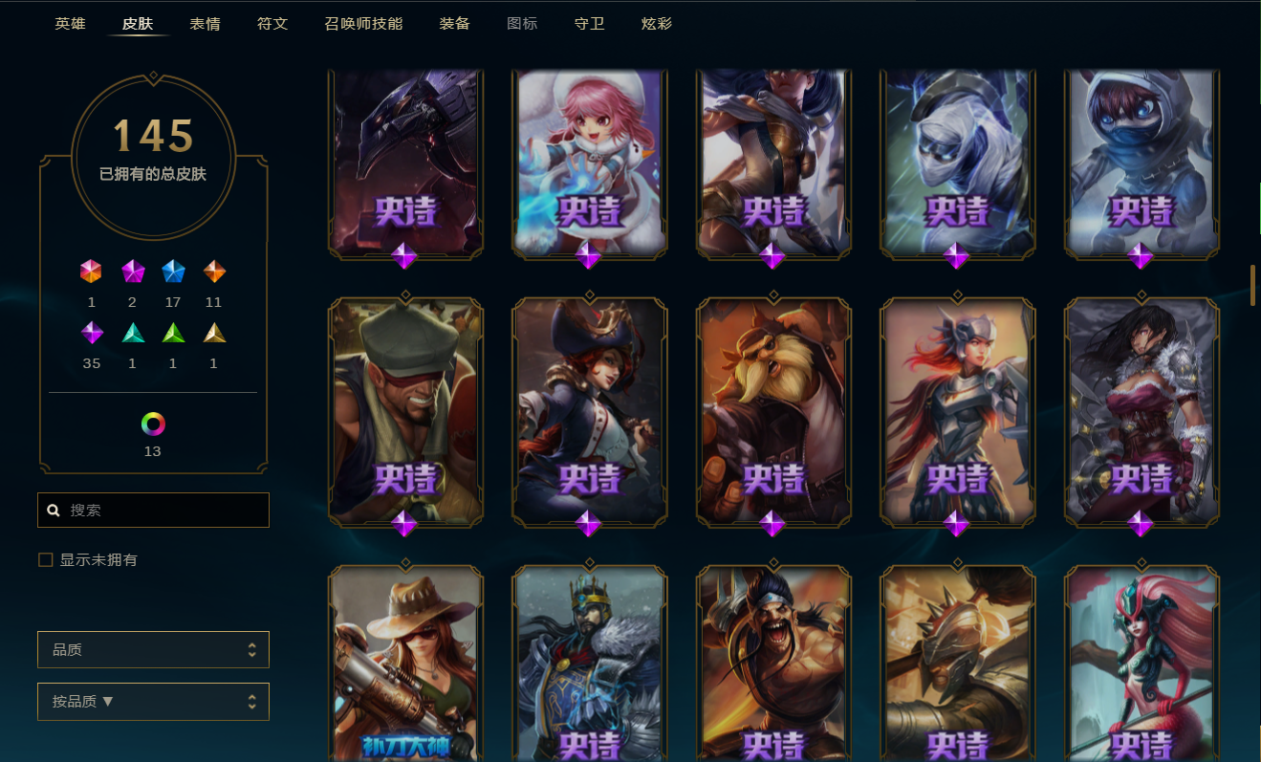1261x762 pixels.
Task: Click the purple Epic gem icon with count 35
Action: (92, 333)
